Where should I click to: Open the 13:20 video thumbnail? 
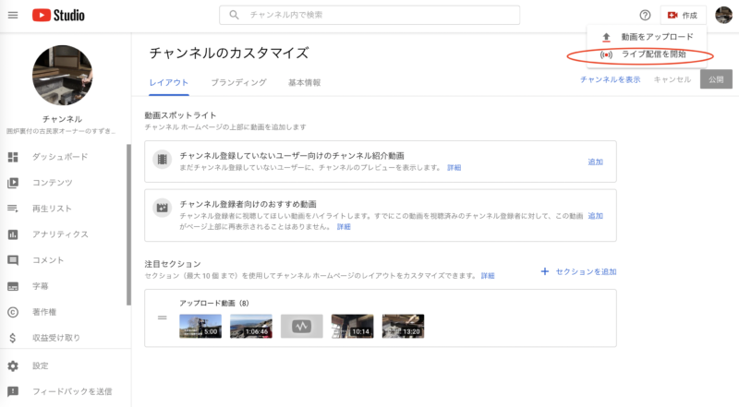[403, 327]
